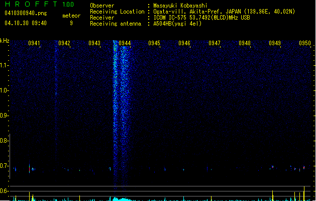Image resolution: width=316 pixels, height=201 pixels.
Task: Select observer name Masayuki Kobayashi
Action: (x=180, y=6)
